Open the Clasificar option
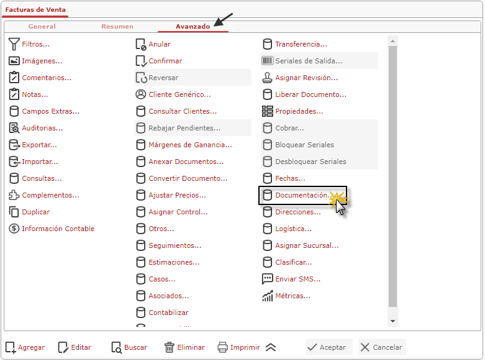Viewport: 485px width, 361px height. (x=294, y=262)
